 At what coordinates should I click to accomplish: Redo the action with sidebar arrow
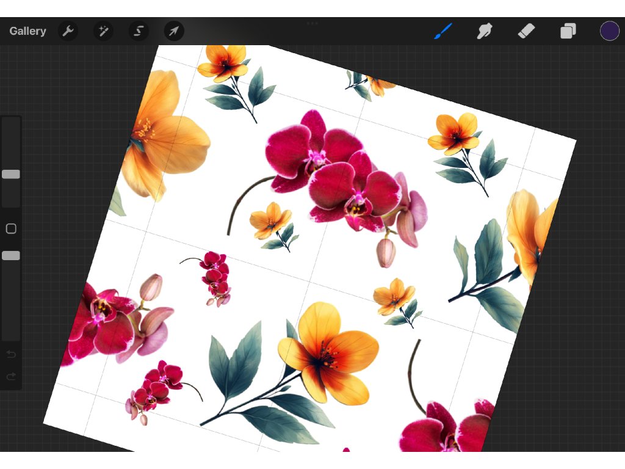click(x=11, y=377)
